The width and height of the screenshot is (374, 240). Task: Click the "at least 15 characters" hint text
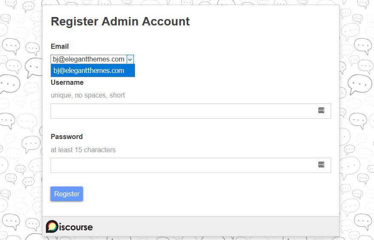(83, 150)
